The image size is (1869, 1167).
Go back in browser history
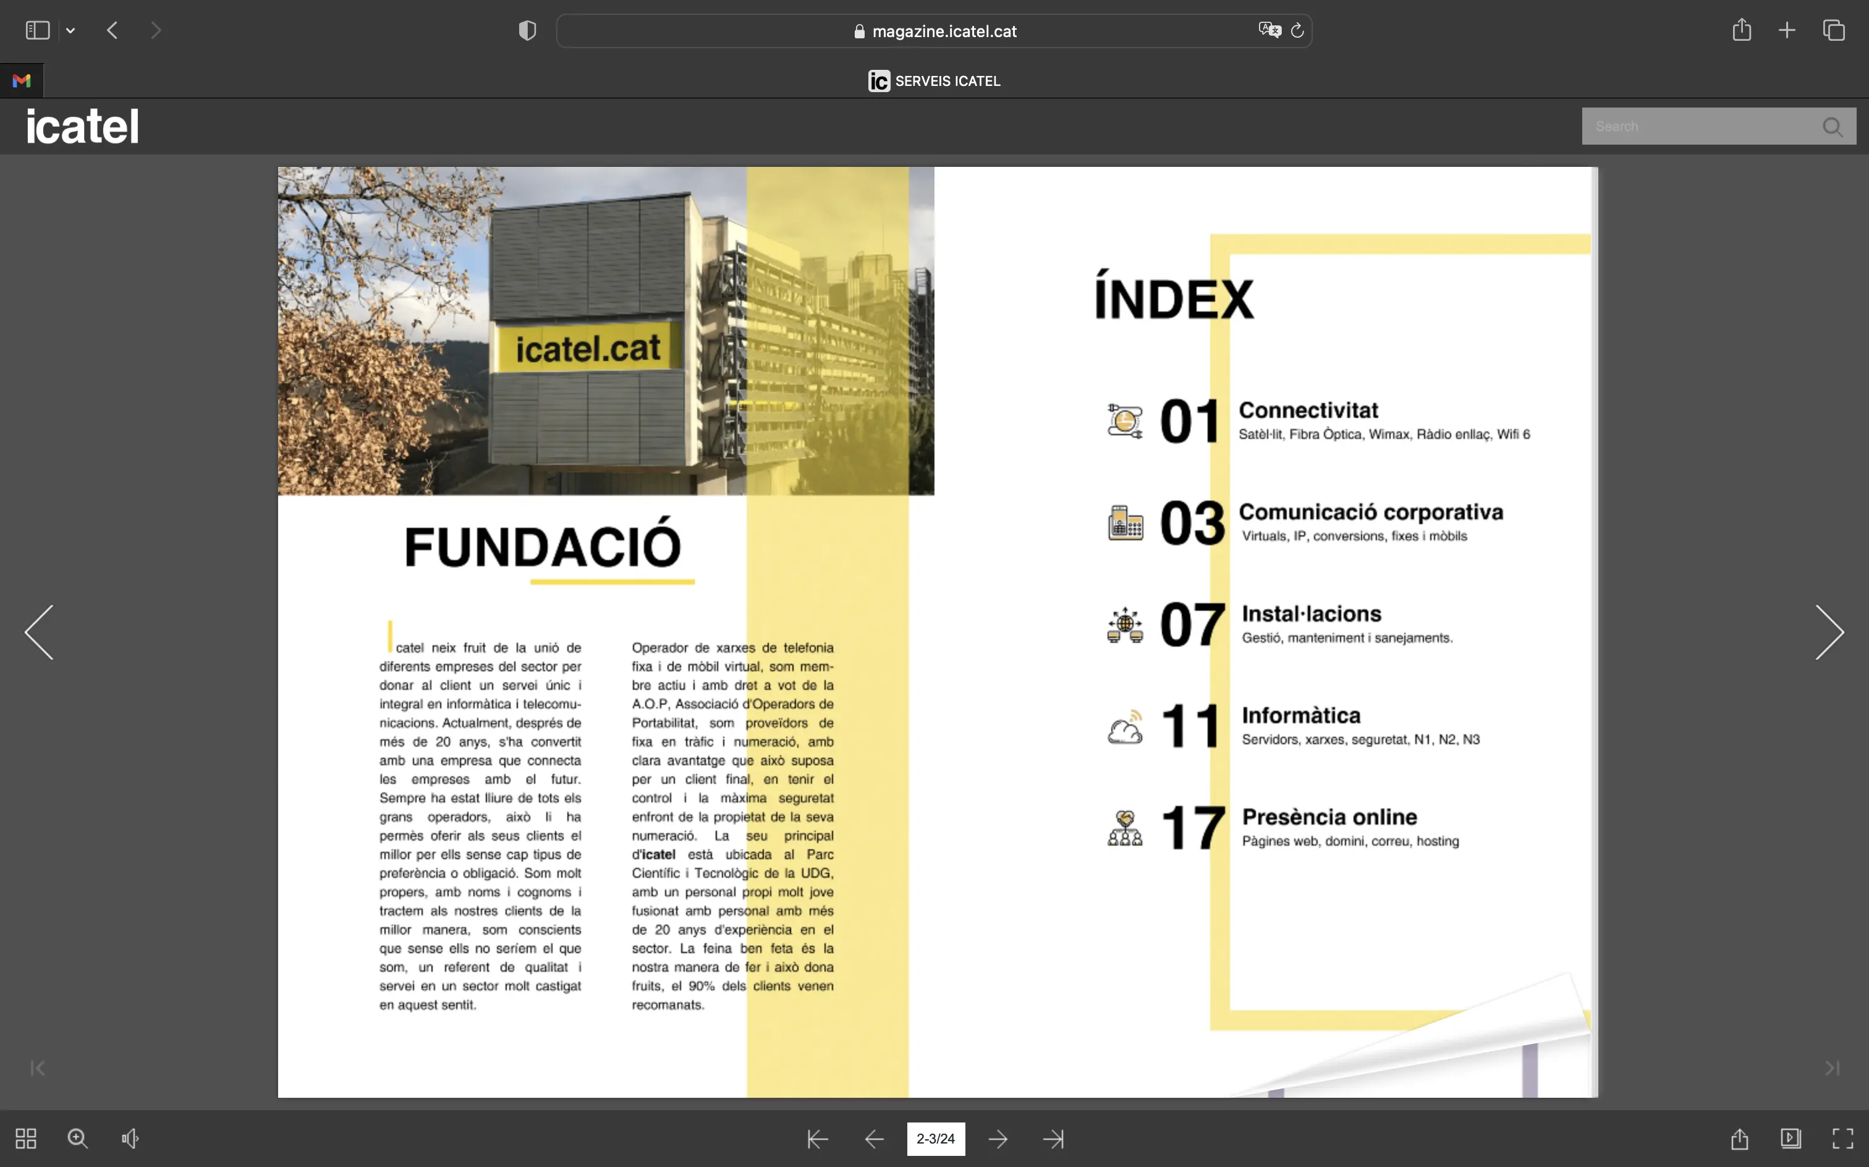112,30
